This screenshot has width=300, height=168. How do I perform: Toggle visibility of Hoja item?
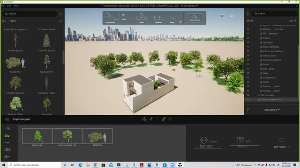(248, 73)
